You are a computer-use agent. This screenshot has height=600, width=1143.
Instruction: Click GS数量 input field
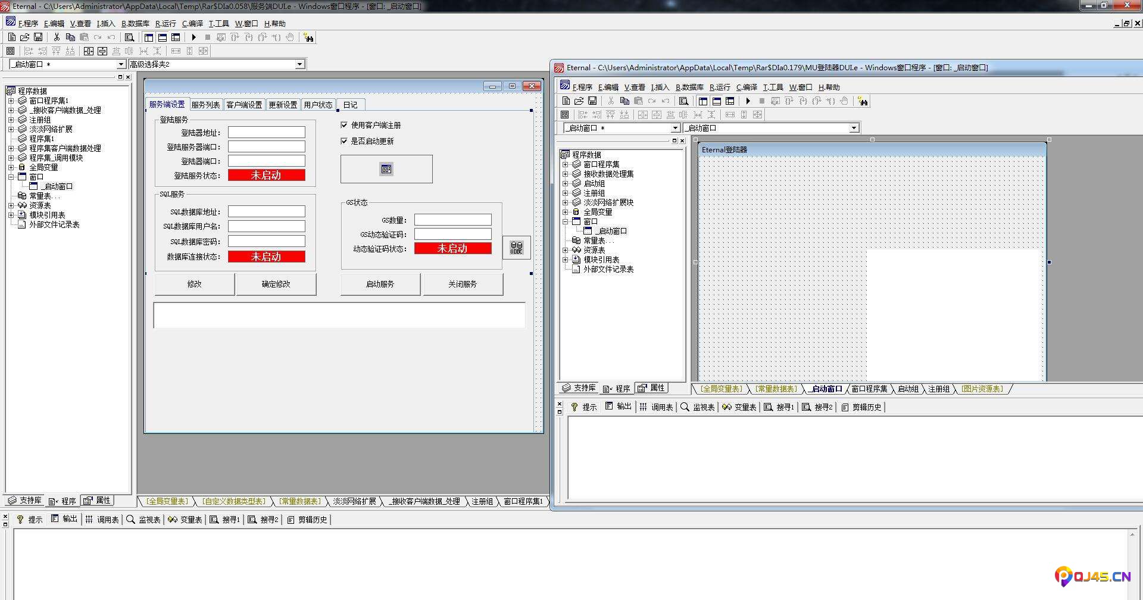click(x=452, y=220)
